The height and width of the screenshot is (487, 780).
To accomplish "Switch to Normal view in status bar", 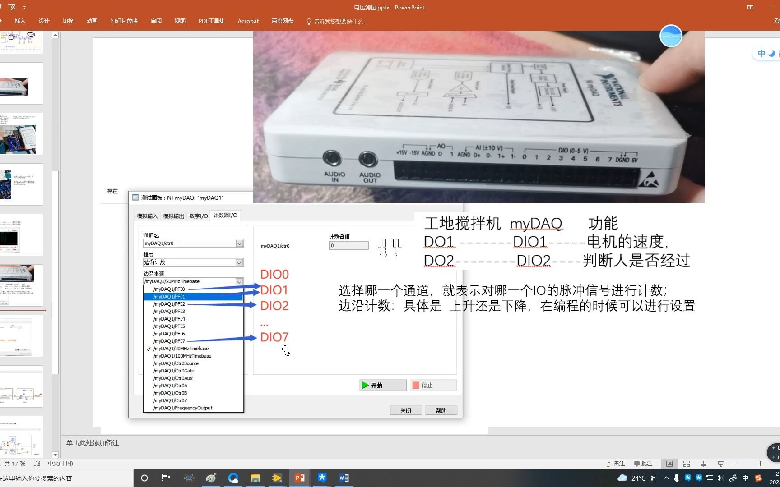I will (x=669, y=464).
